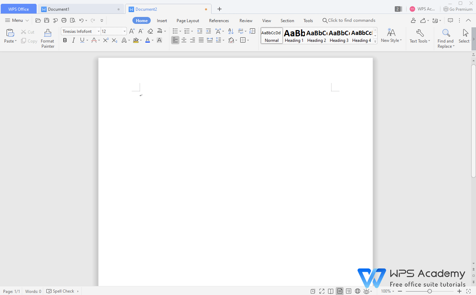Viewport: 476px width, 295px height.
Task: Activate print preview in quick access toolbar
Action: coord(73,20)
